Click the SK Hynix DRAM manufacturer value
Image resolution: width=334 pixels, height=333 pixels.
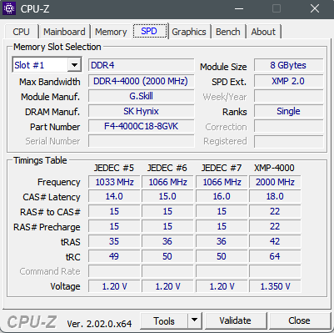tap(141, 111)
